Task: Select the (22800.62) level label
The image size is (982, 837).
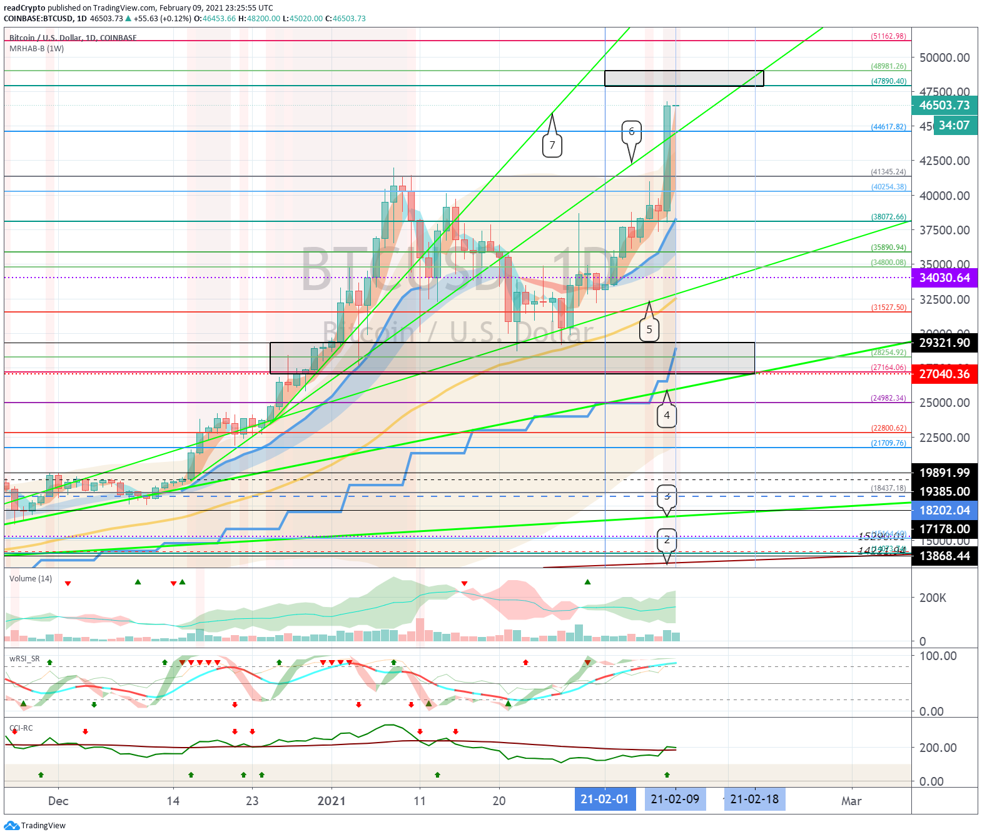Action: 888,428
